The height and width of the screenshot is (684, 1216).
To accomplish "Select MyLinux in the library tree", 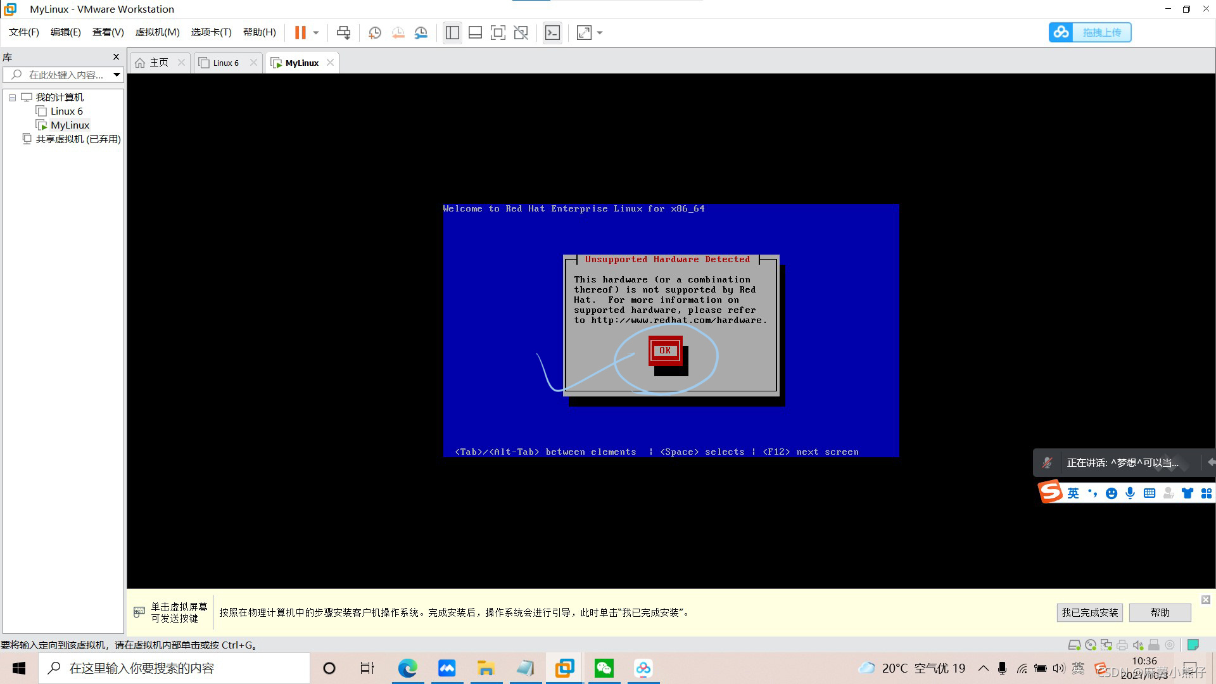I will (70, 125).
